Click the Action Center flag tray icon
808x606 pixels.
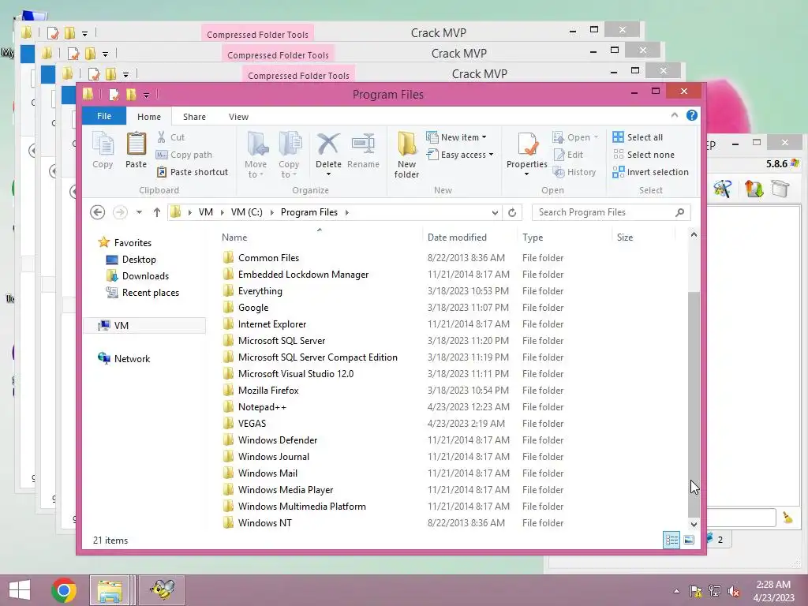click(696, 592)
